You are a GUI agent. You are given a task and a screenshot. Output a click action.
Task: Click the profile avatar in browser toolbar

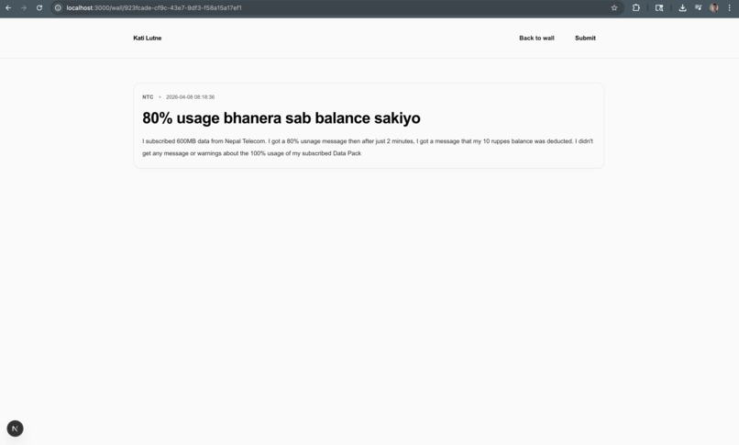tap(713, 8)
